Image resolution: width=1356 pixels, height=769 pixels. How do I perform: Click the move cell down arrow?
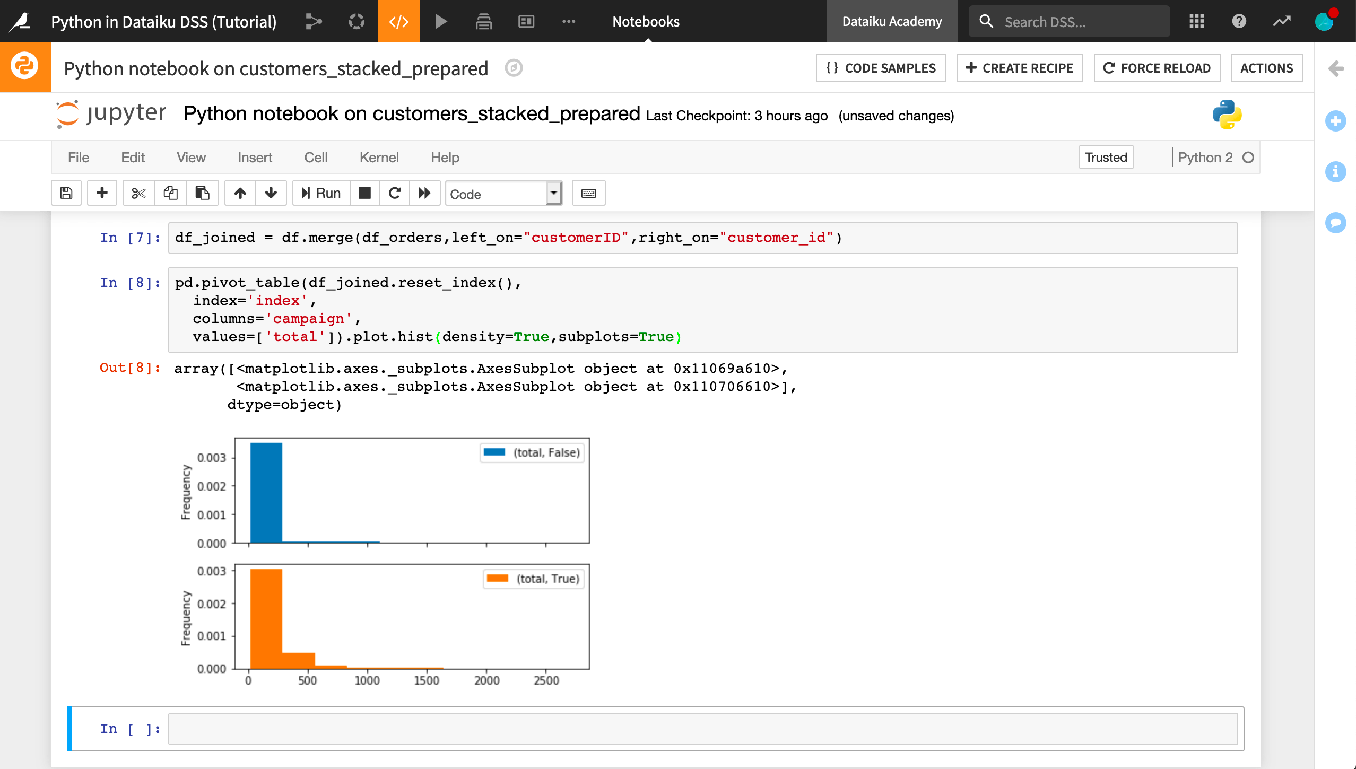tap(270, 194)
